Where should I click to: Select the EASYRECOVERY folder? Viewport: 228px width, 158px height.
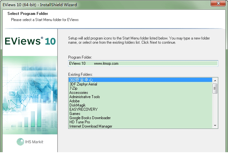click(140, 109)
